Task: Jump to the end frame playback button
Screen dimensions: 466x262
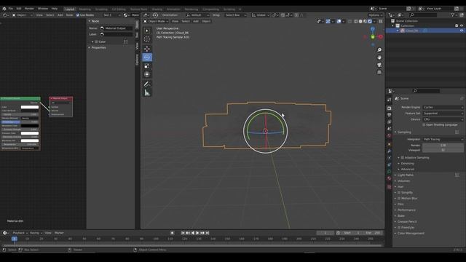Action: (x=208, y=233)
